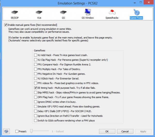Screen dimensions: 155x137
Task: Select the Game Fixes tab label
Action: tap(136, 18)
